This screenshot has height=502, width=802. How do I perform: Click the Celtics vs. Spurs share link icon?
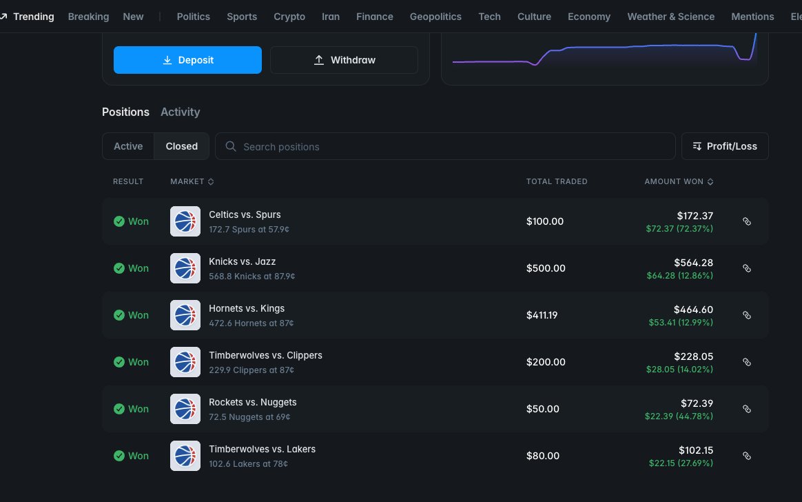pyautogui.click(x=747, y=221)
